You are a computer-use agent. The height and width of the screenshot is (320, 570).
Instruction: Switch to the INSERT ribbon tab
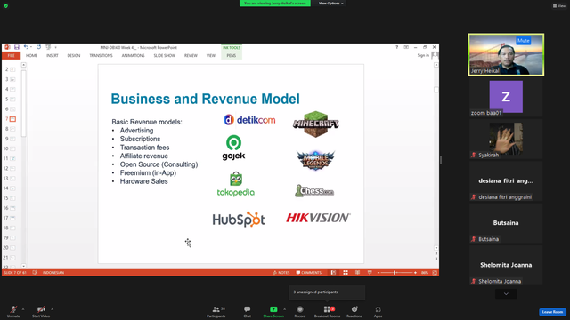(53, 55)
